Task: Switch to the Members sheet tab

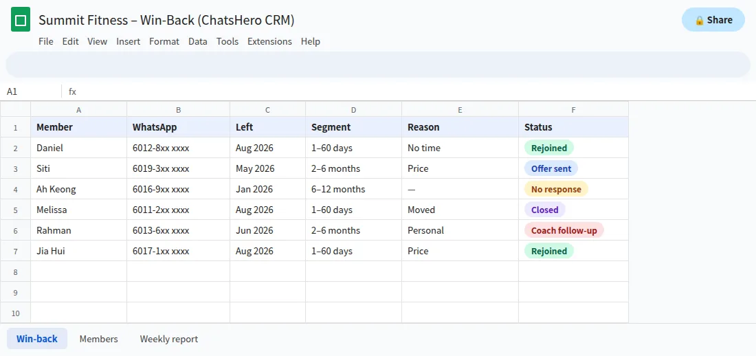Action: click(x=98, y=339)
